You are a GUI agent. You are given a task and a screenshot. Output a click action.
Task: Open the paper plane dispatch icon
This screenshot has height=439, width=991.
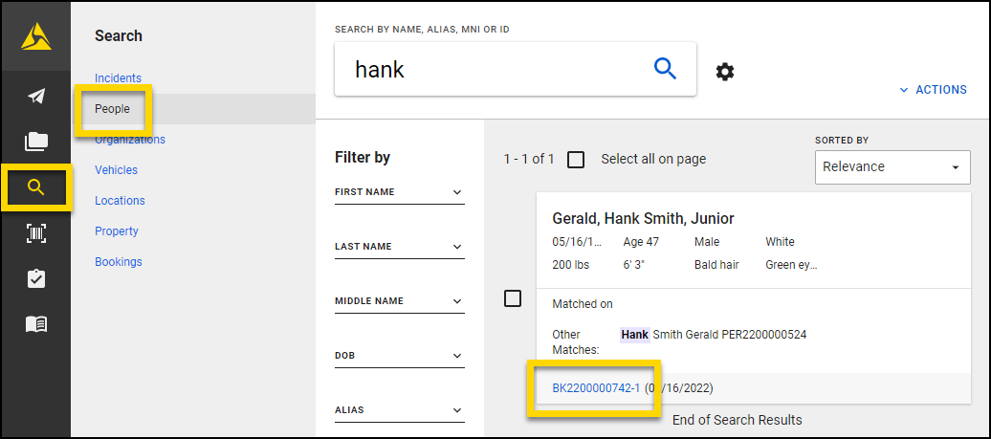click(35, 96)
